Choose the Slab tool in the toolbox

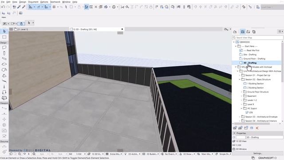point(4,64)
